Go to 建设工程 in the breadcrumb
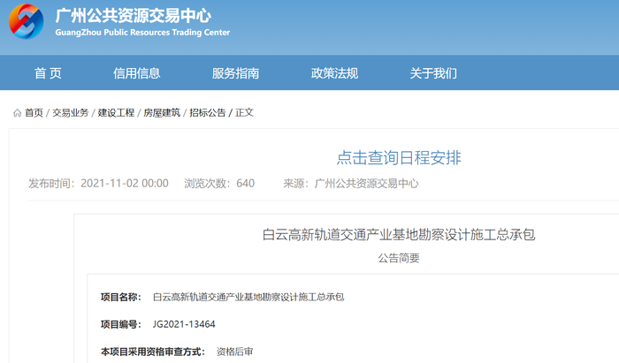Screen dimensions: 619x363 (116, 113)
